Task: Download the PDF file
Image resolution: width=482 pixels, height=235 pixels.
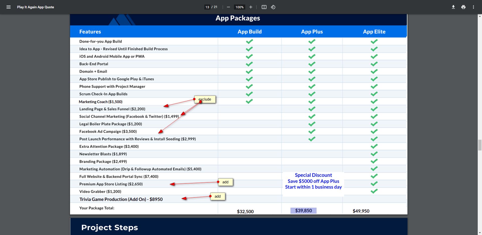Action: (x=453, y=7)
